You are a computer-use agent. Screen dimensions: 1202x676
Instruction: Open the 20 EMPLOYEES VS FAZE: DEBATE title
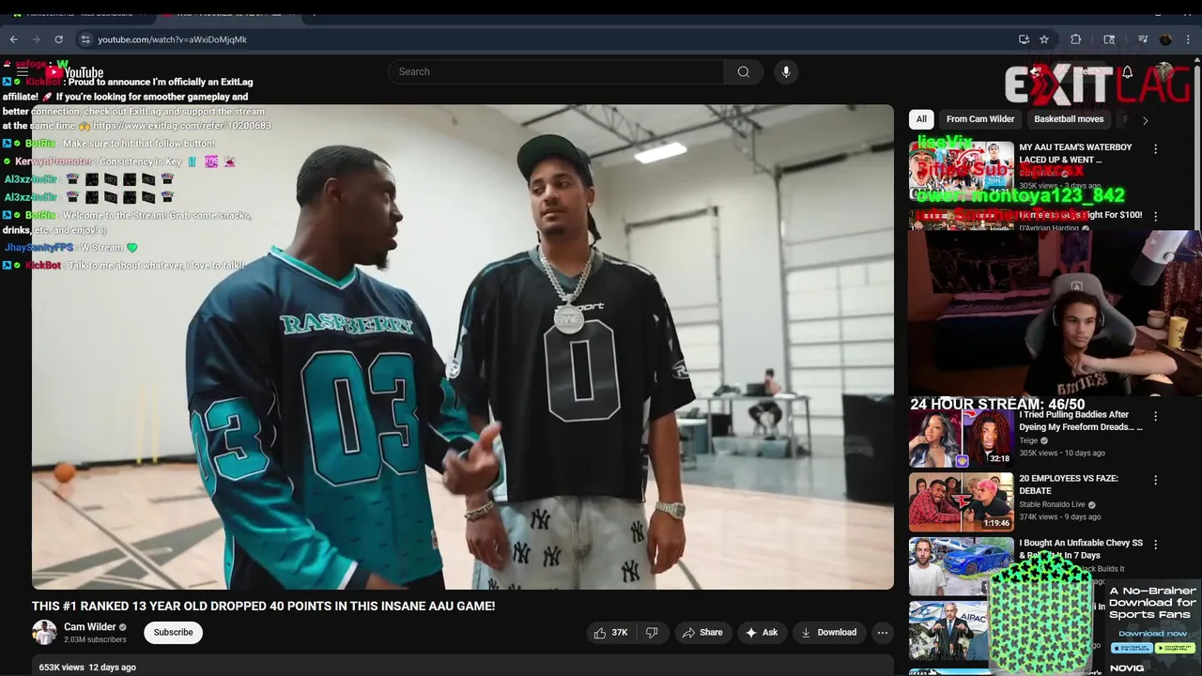pyautogui.click(x=1069, y=484)
